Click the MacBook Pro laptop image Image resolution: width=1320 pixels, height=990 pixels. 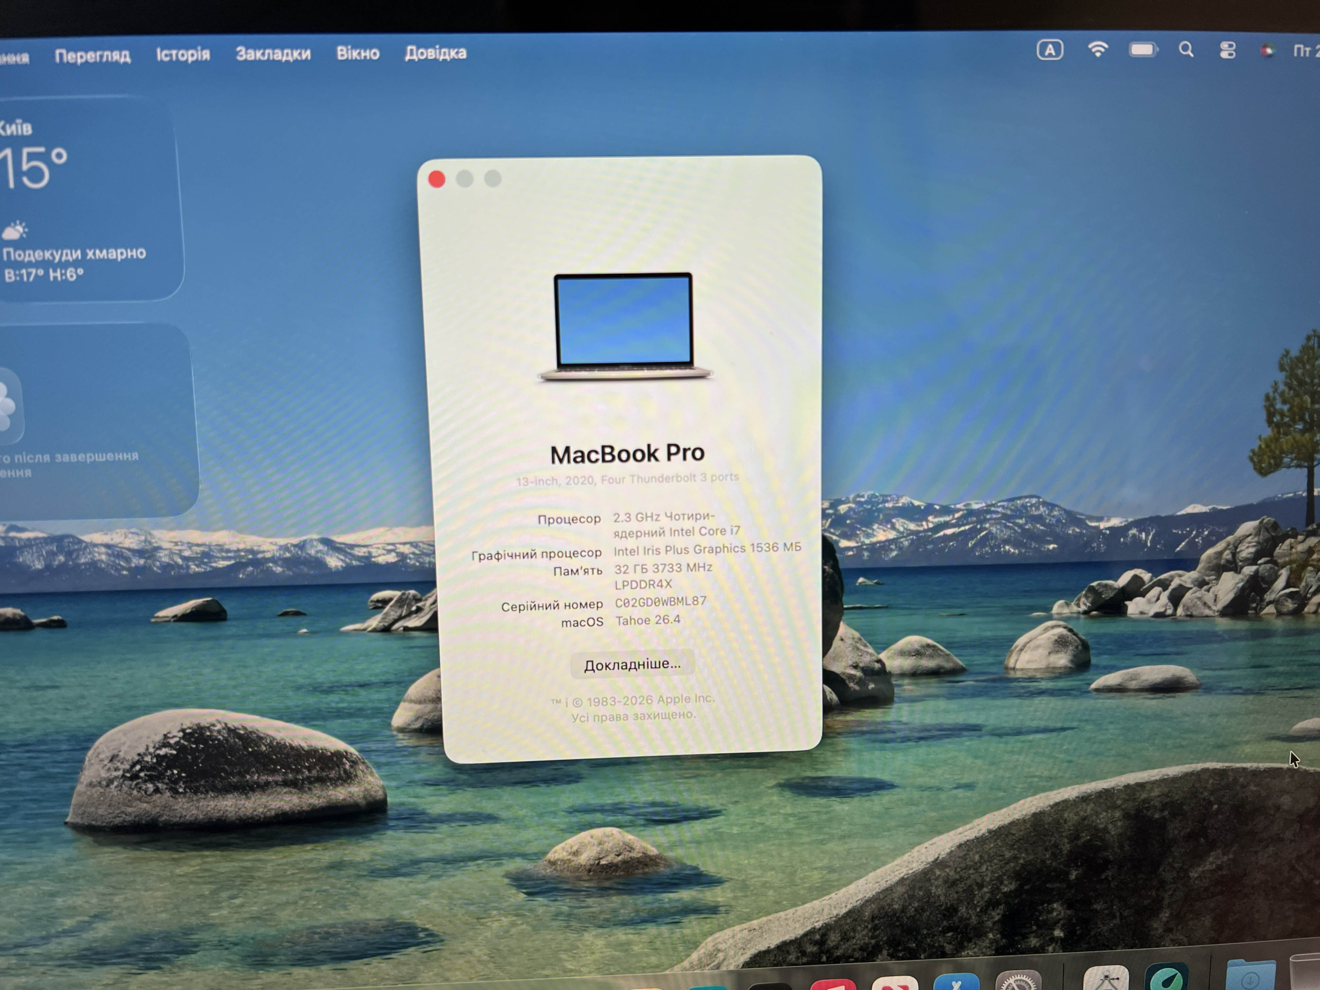pyautogui.click(x=625, y=326)
